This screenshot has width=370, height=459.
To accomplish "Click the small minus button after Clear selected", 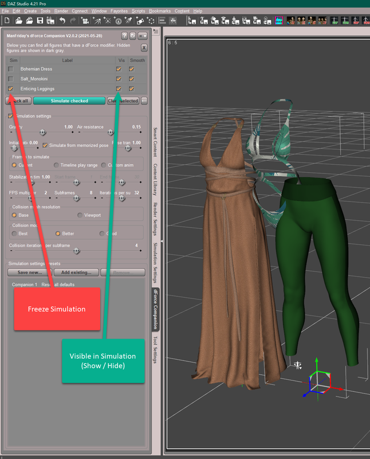I will (x=144, y=101).
